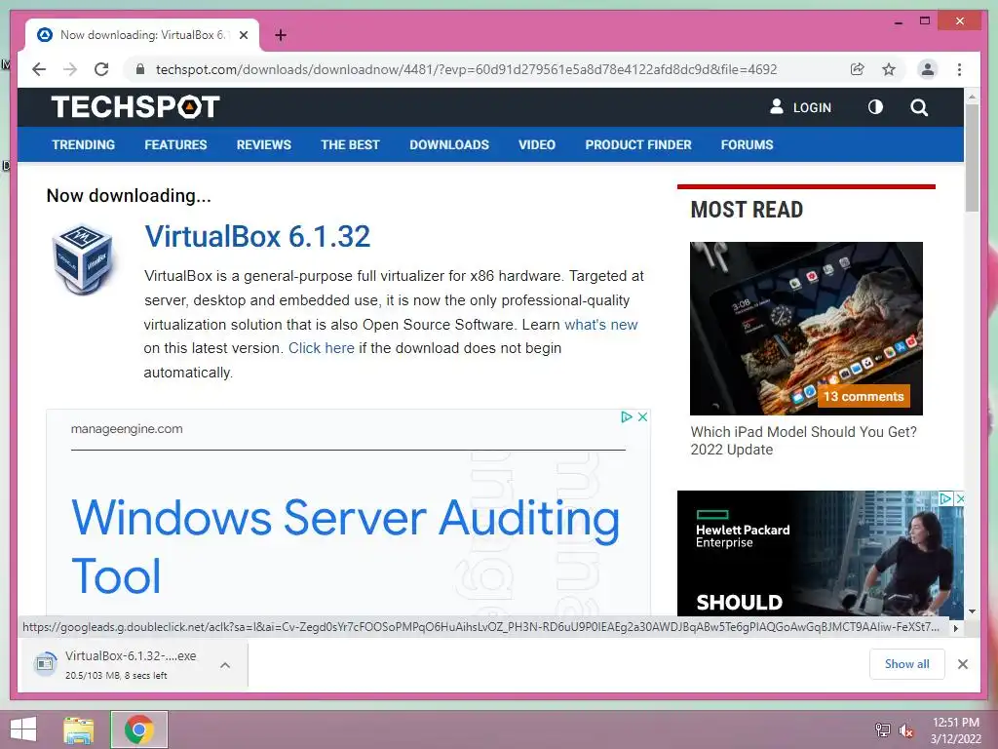The image size is (998, 749).
Task: Click the share page icon in address bar
Action: click(x=858, y=69)
